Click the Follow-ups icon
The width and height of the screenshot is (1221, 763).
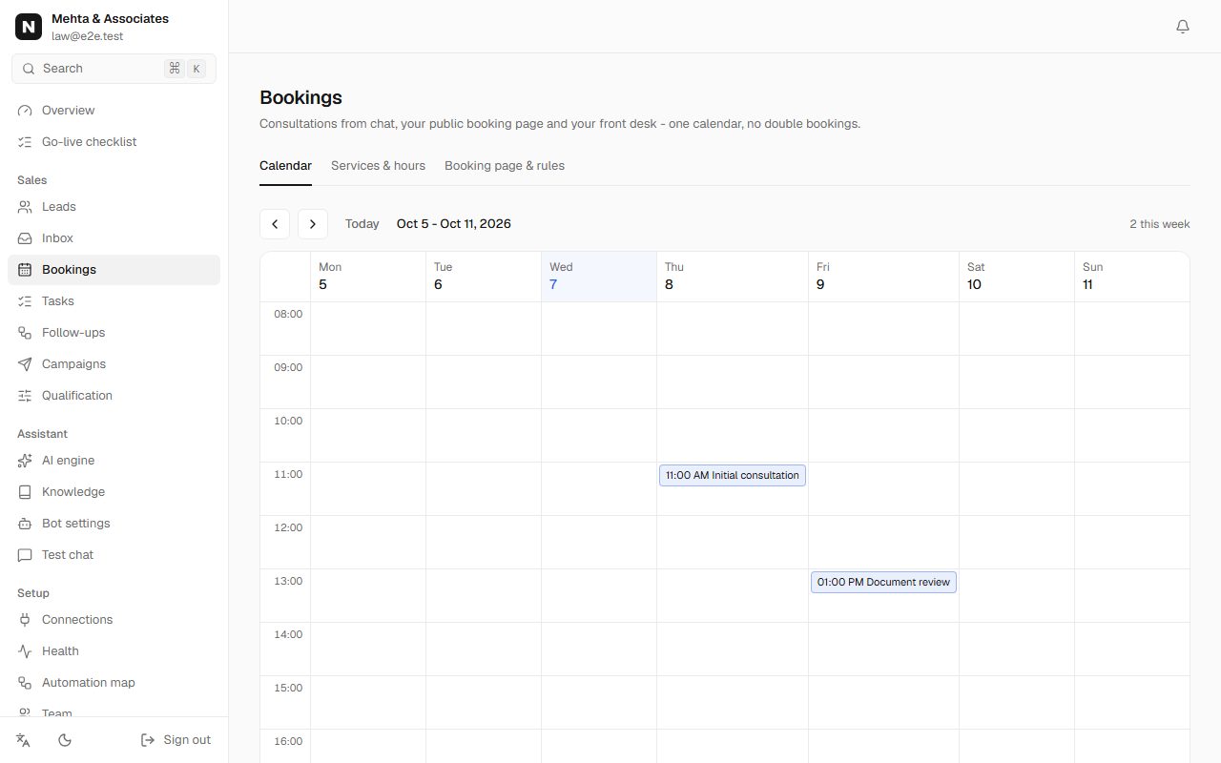coord(25,333)
